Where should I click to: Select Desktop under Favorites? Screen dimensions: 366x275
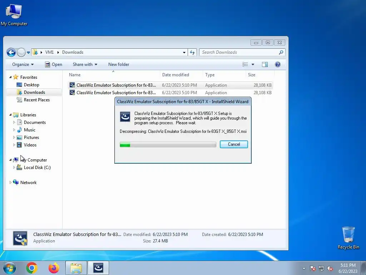tap(31, 85)
